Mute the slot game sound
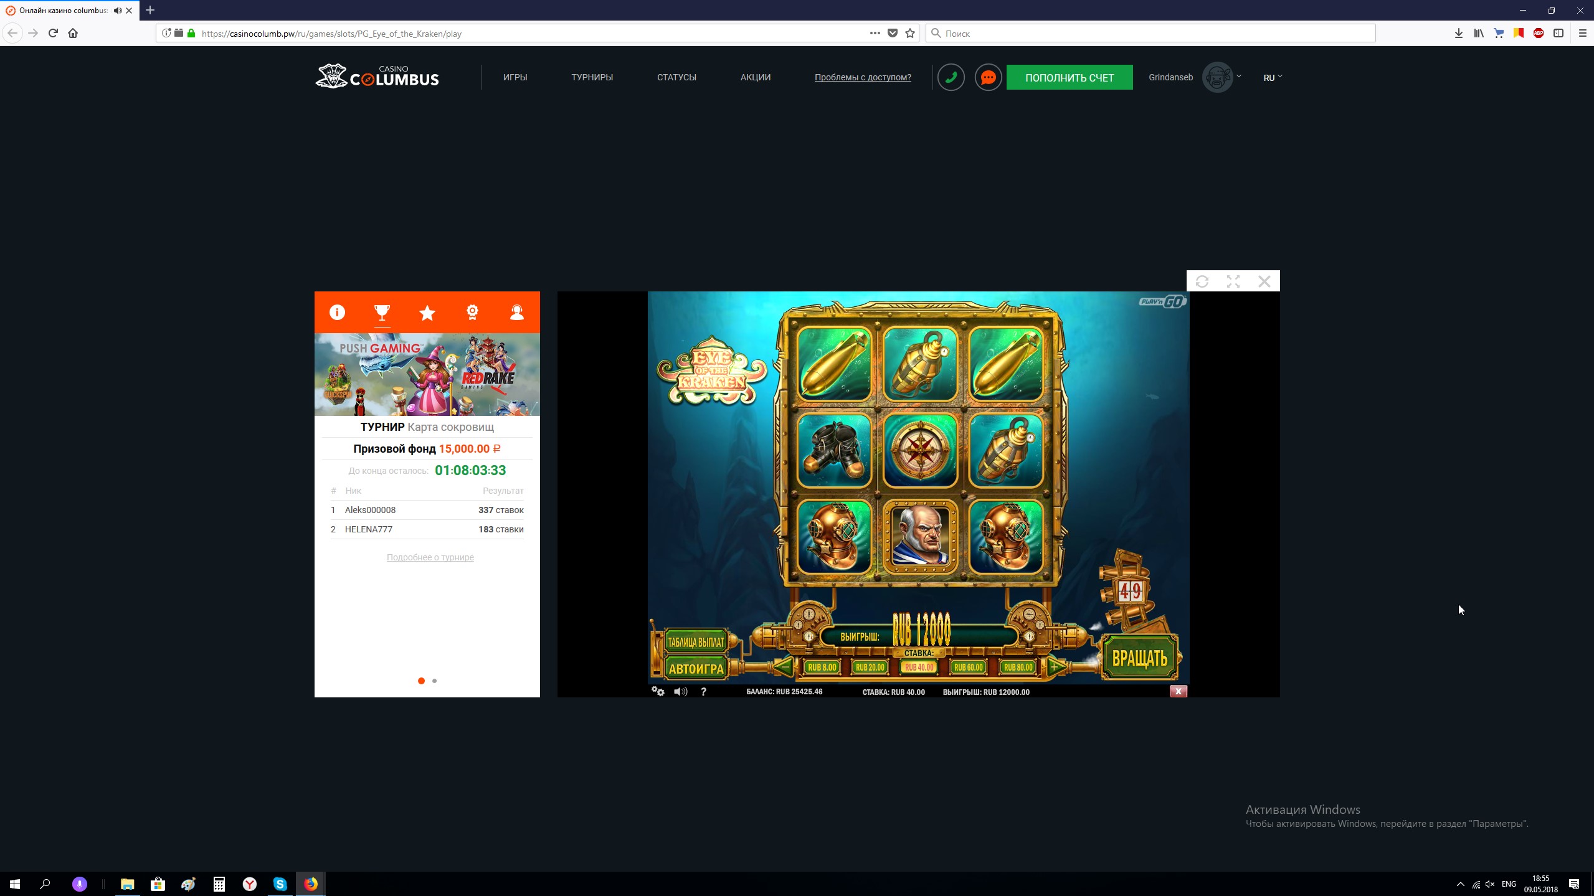Image resolution: width=1594 pixels, height=896 pixels. 680,691
